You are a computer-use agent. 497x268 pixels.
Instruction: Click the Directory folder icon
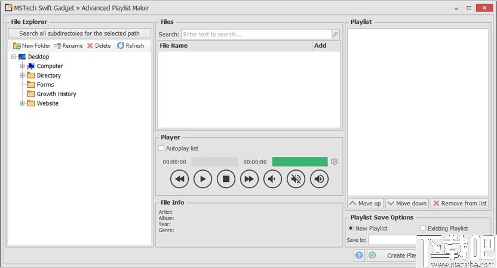[30, 75]
